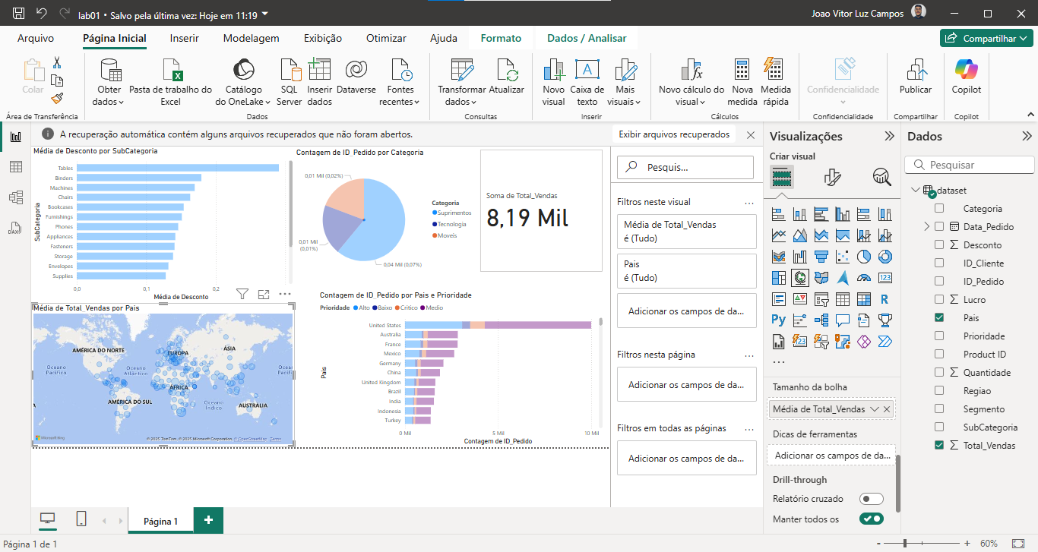Select the Pie chart visual icon
The width and height of the screenshot is (1038, 552).
tap(863, 257)
